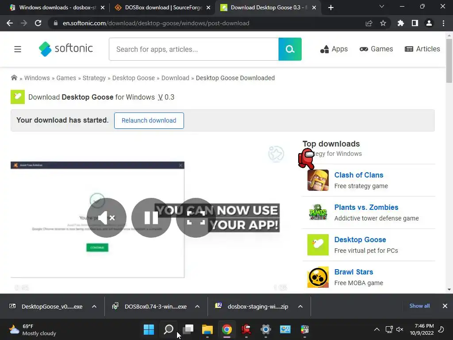Expand options for the DesktopGoose exe download
Image resolution: width=453 pixels, height=340 pixels.
tap(94, 306)
